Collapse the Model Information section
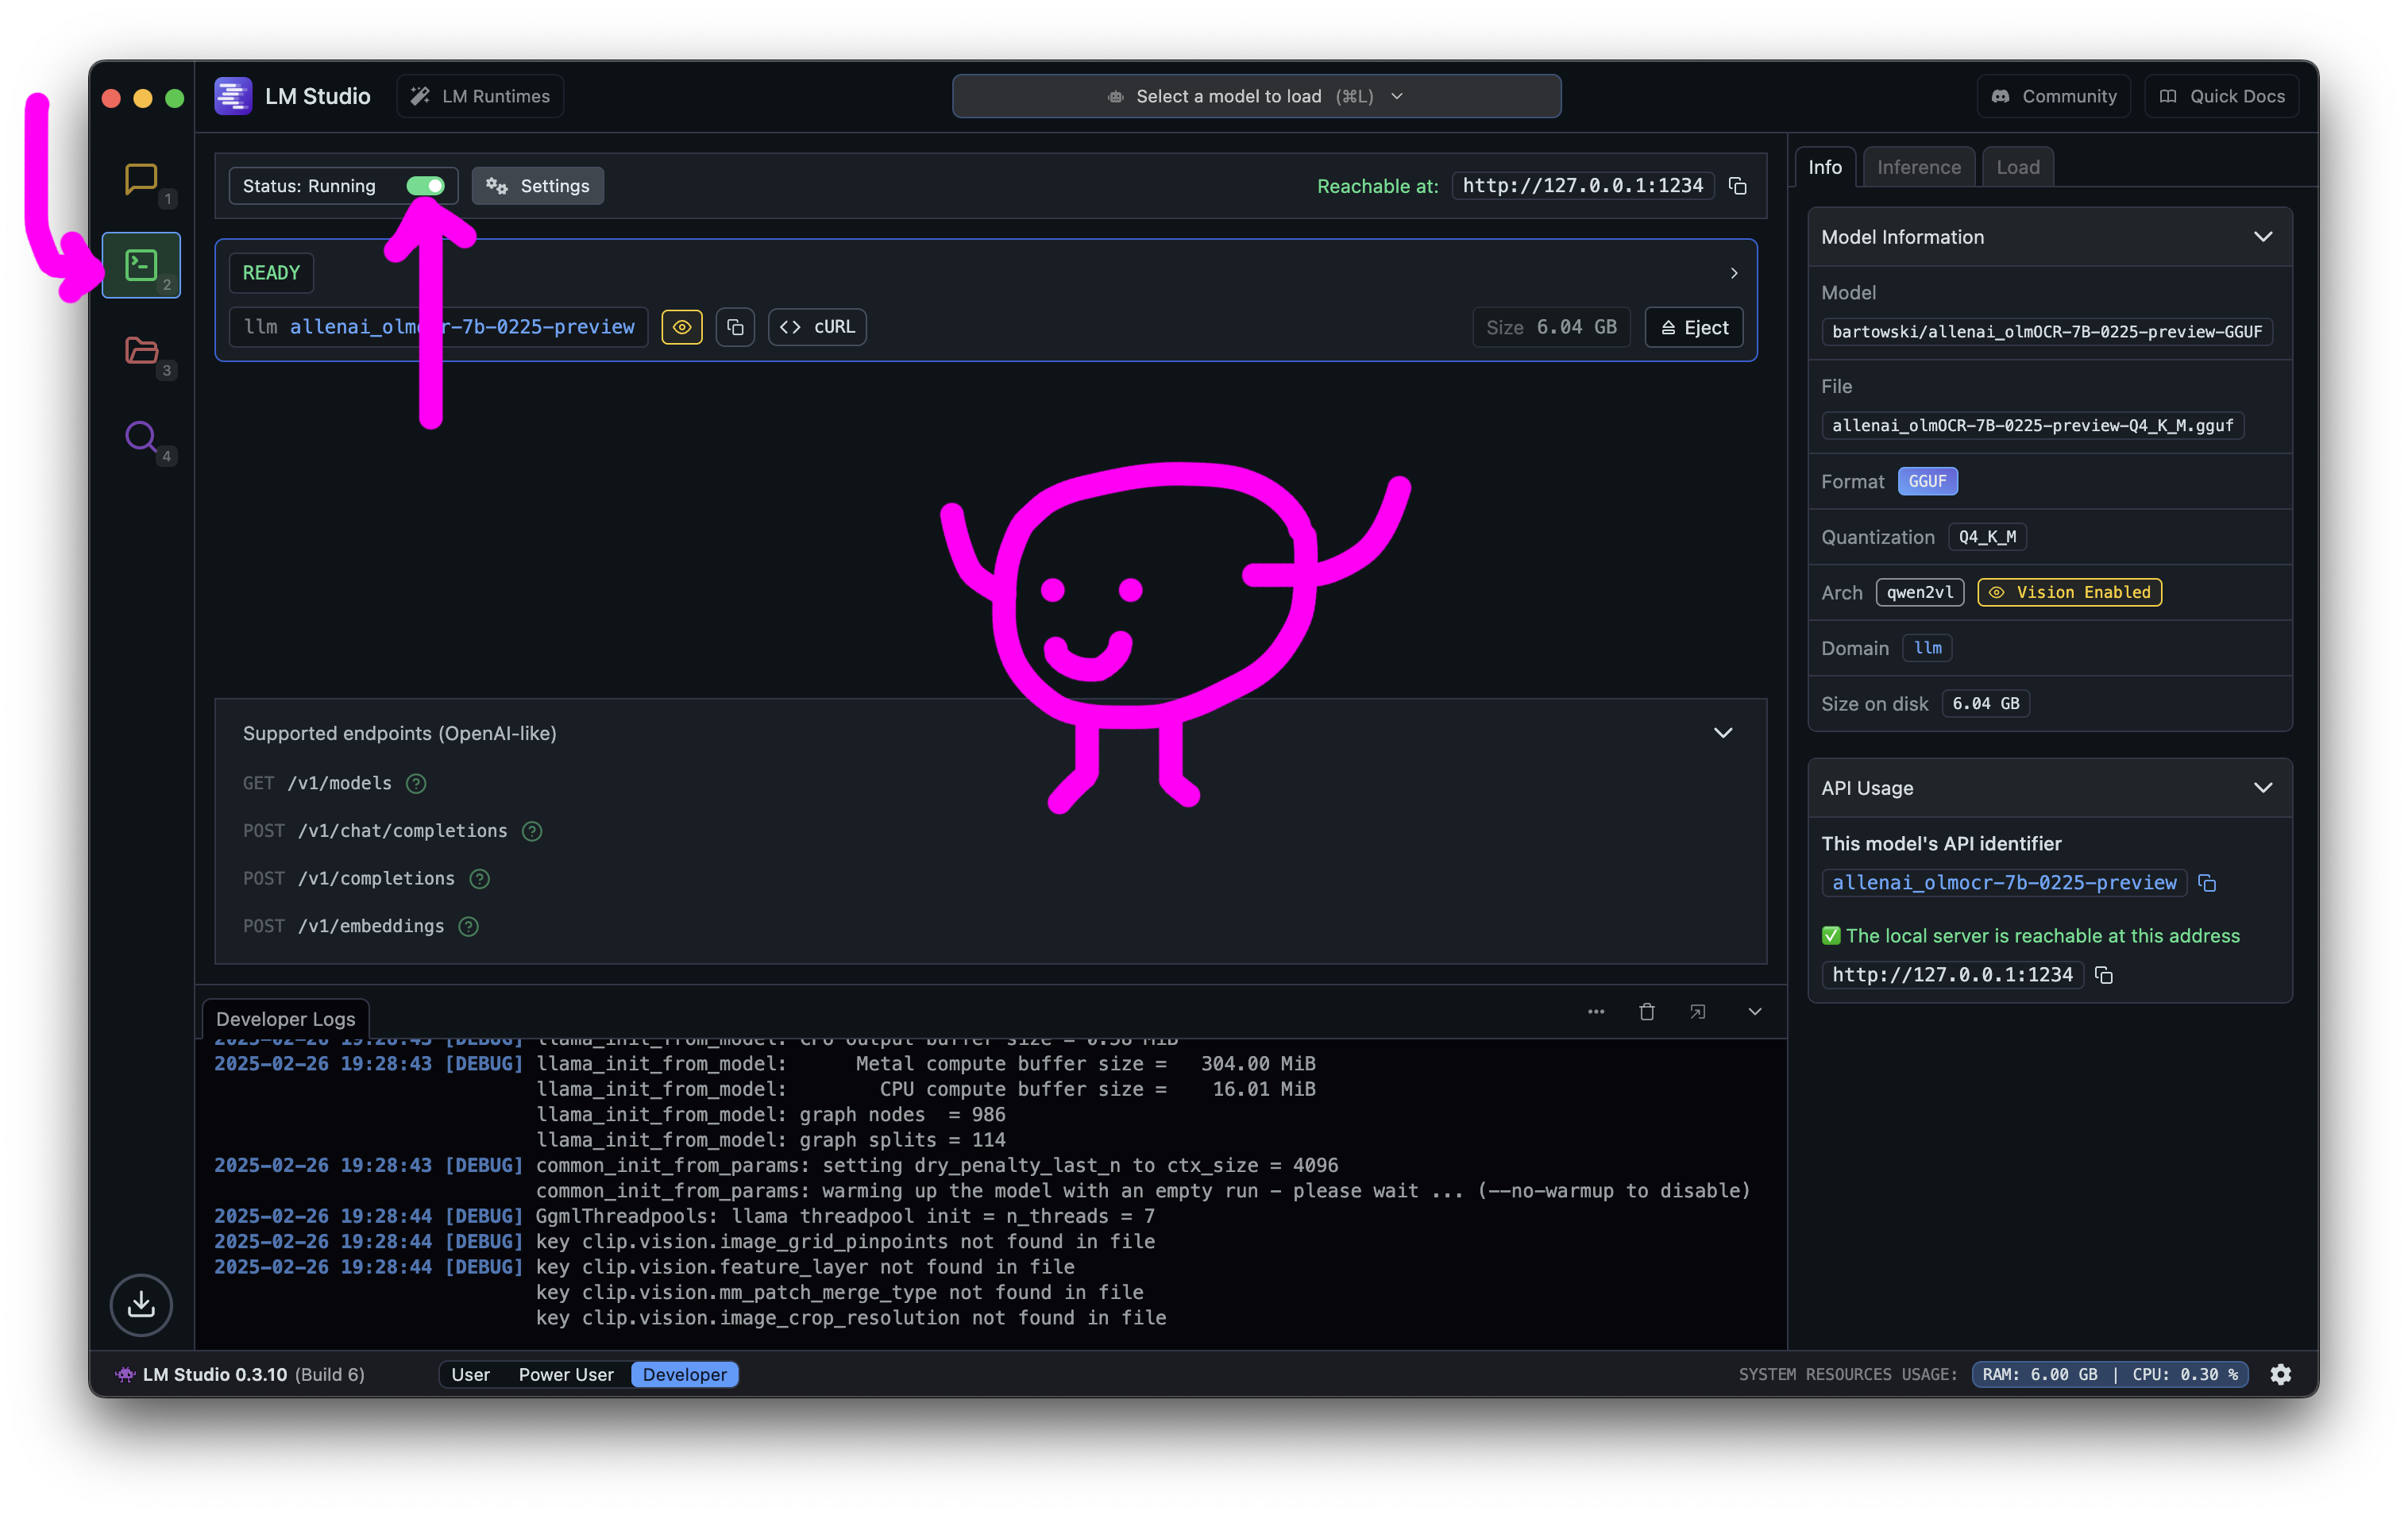2408x1515 pixels. 2263,237
